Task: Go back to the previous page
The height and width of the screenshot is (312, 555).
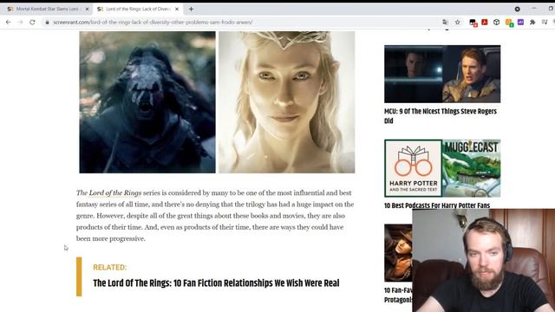Action: 8,22
